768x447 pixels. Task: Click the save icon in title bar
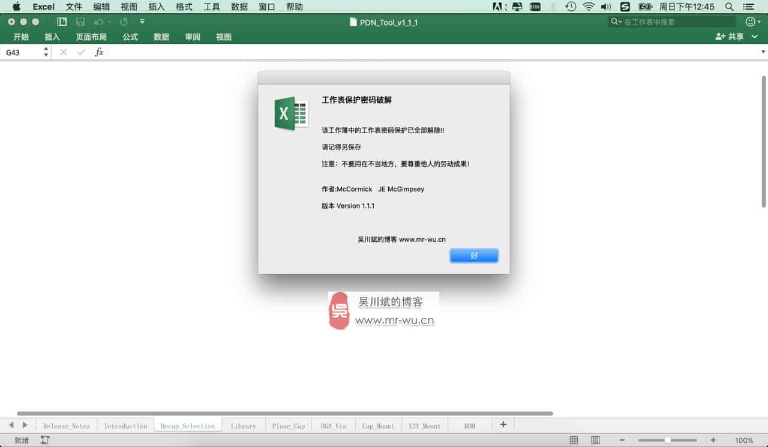point(80,22)
